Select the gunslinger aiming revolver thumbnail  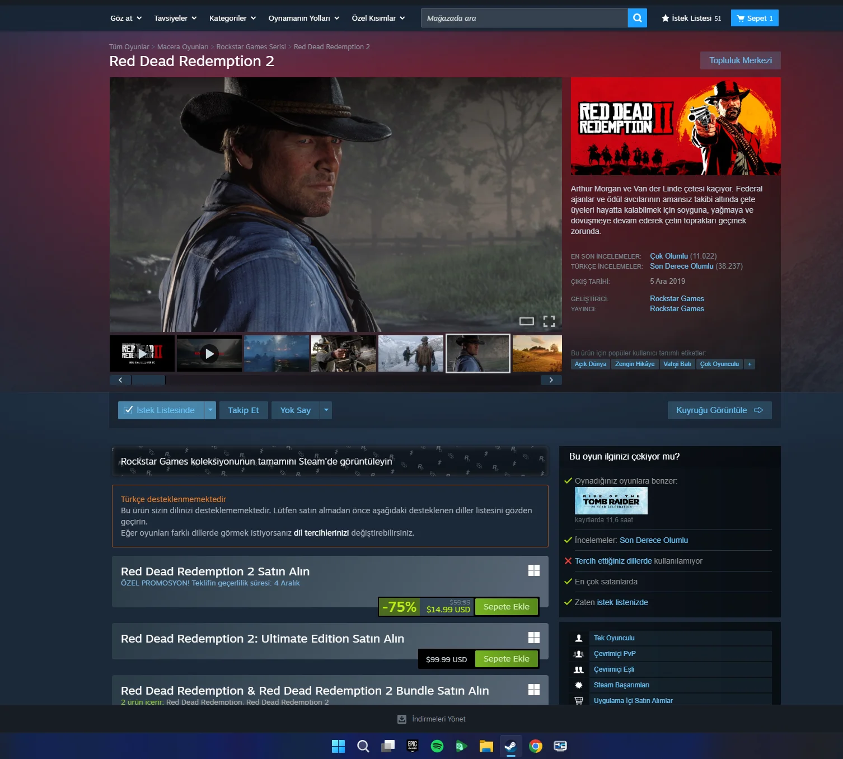[344, 353]
